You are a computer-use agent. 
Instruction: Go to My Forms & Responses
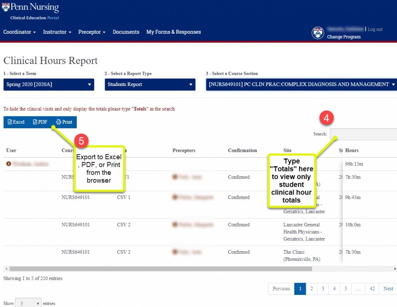tap(173, 32)
